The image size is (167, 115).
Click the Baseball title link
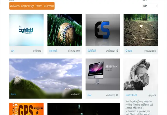pyautogui.click(x=53, y=51)
